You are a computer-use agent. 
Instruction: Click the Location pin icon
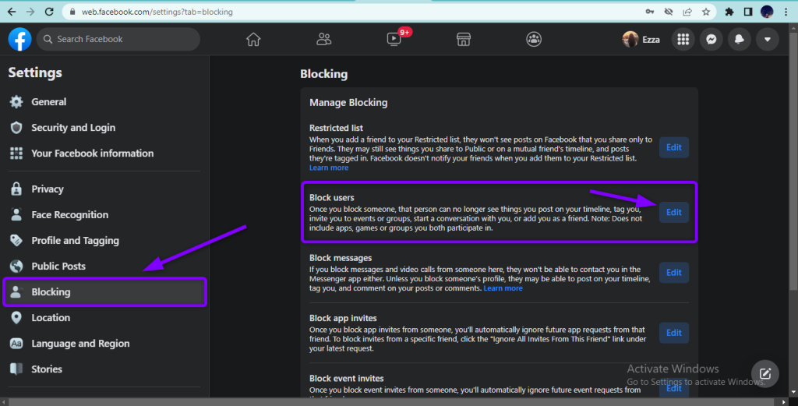(x=16, y=317)
